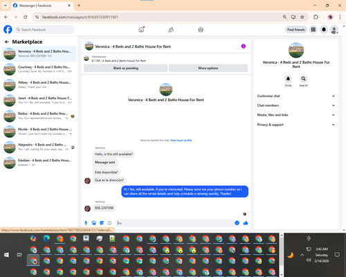Open the Esteban conversation
346x277 pixels.
(x=39, y=163)
